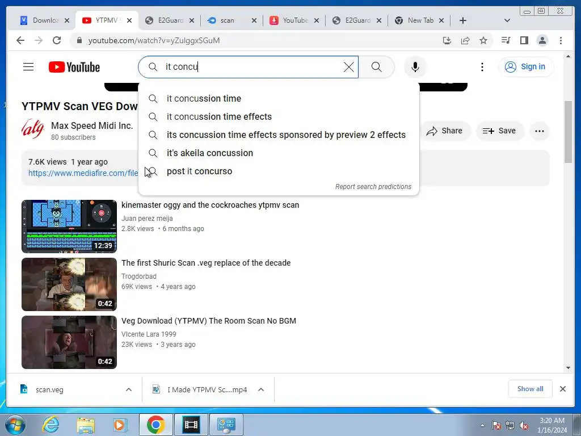581x436 pixels.
Task: Close the YTPMV tab
Action: [129, 20]
